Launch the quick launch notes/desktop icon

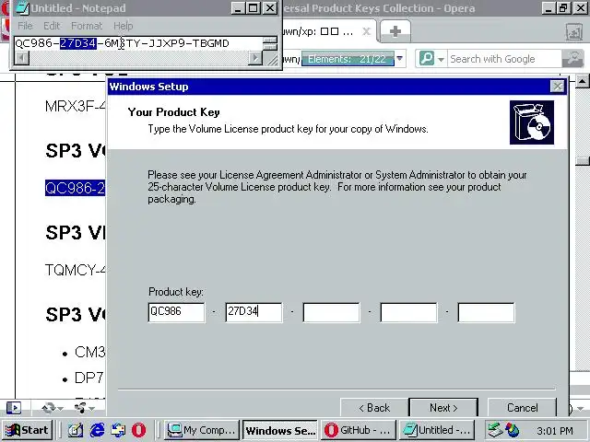pyautogui.click(x=76, y=430)
